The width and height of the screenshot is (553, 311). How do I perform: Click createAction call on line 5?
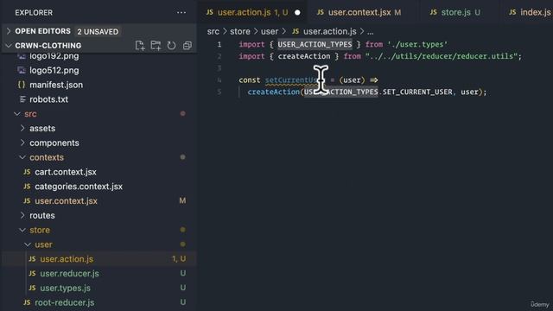(x=273, y=92)
